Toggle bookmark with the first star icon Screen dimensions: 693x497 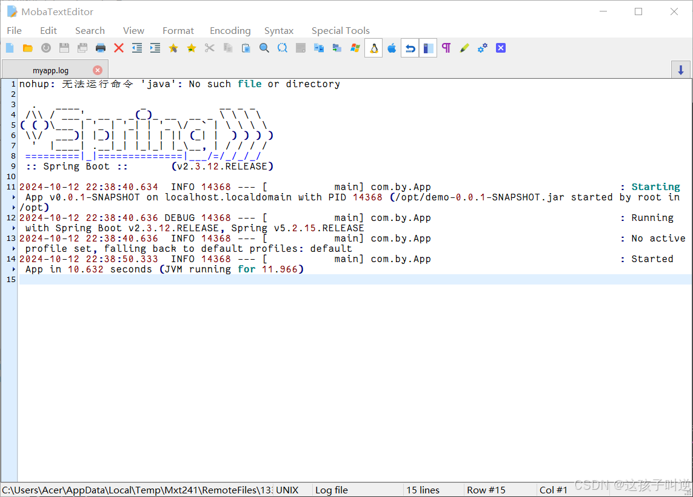point(173,48)
